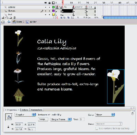Open the Graphic symbol behavior dropdown
The width and height of the screenshot is (137, 135).
coord(25,115)
